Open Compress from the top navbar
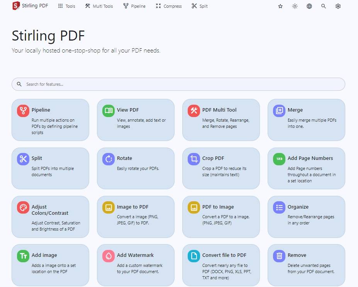Viewport: 358px width, 287px height. tap(169, 6)
